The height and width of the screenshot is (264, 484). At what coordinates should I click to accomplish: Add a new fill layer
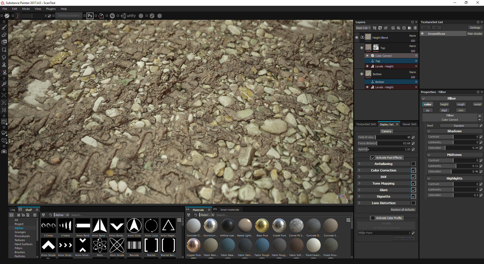tap(399, 28)
